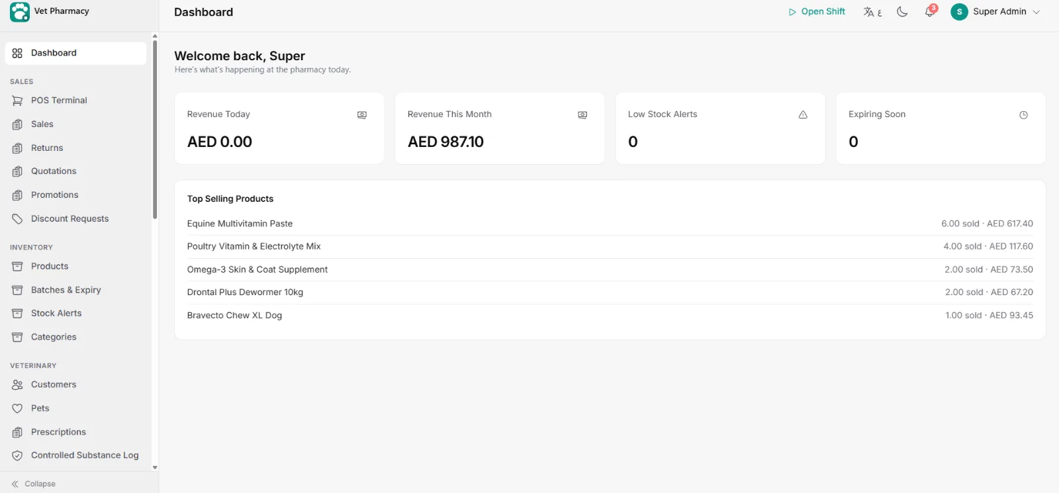
Task: Click the Super Admin avatar
Action: point(959,12)
